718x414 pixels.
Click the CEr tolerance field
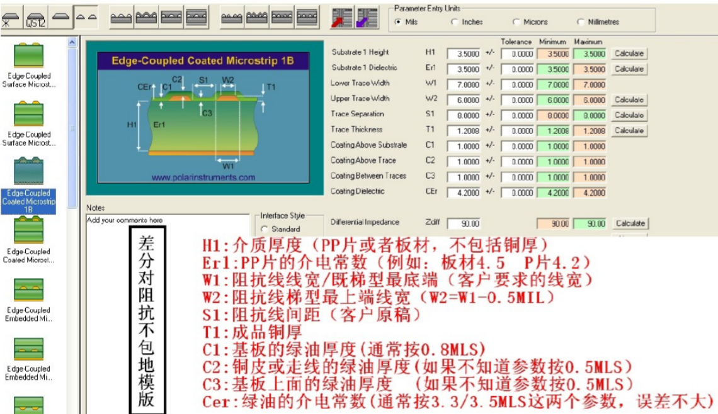click(518, 193)
